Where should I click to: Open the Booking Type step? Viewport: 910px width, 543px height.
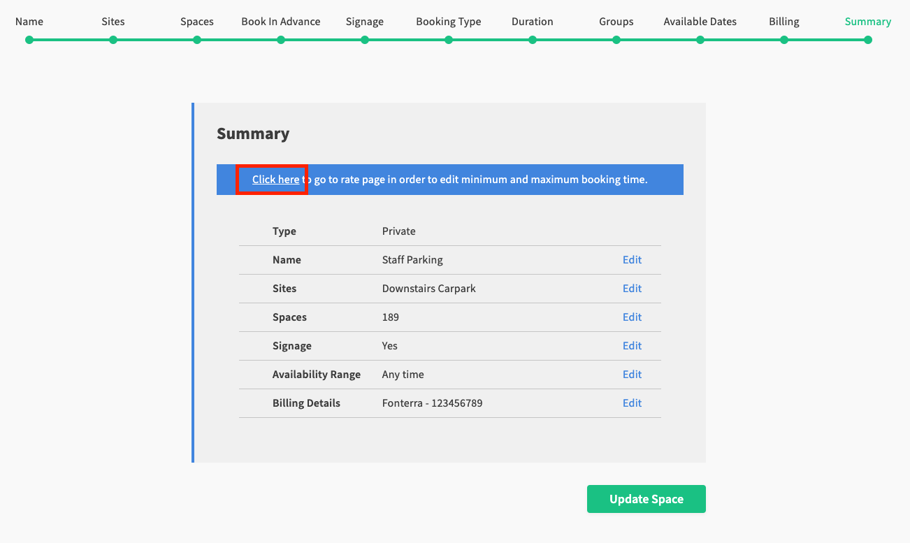click(x=449, y=22)
